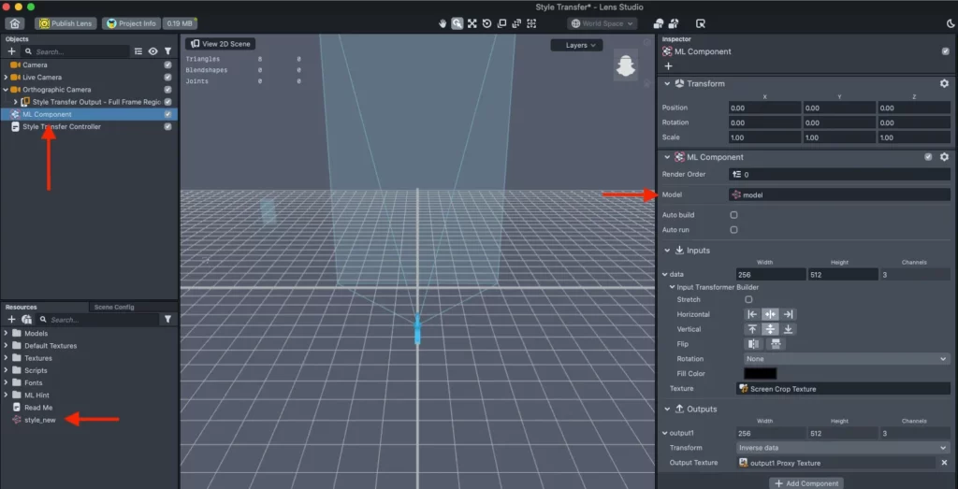Collapse the Inputs section
Screen dimensions: 958x489
tap(667, 251)
